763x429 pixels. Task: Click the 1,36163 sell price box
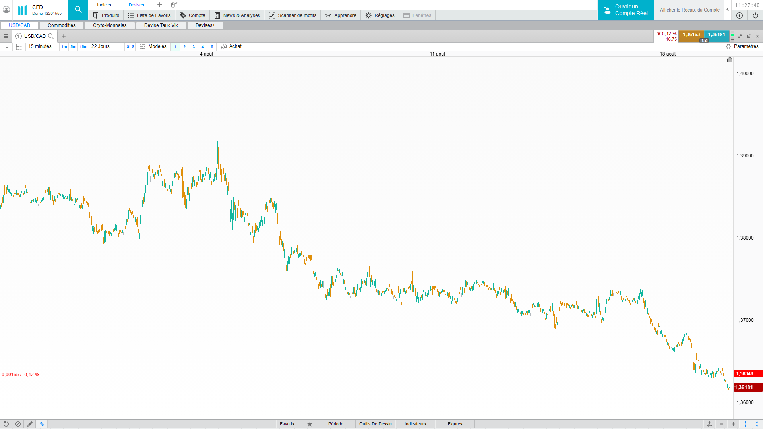coord(691,35)
